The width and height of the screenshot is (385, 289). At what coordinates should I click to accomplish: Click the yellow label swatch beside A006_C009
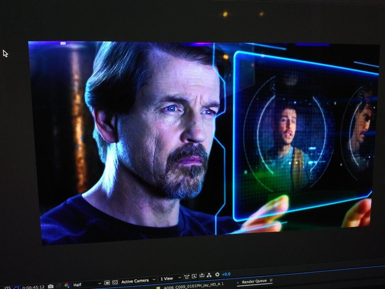pos(158,288)
